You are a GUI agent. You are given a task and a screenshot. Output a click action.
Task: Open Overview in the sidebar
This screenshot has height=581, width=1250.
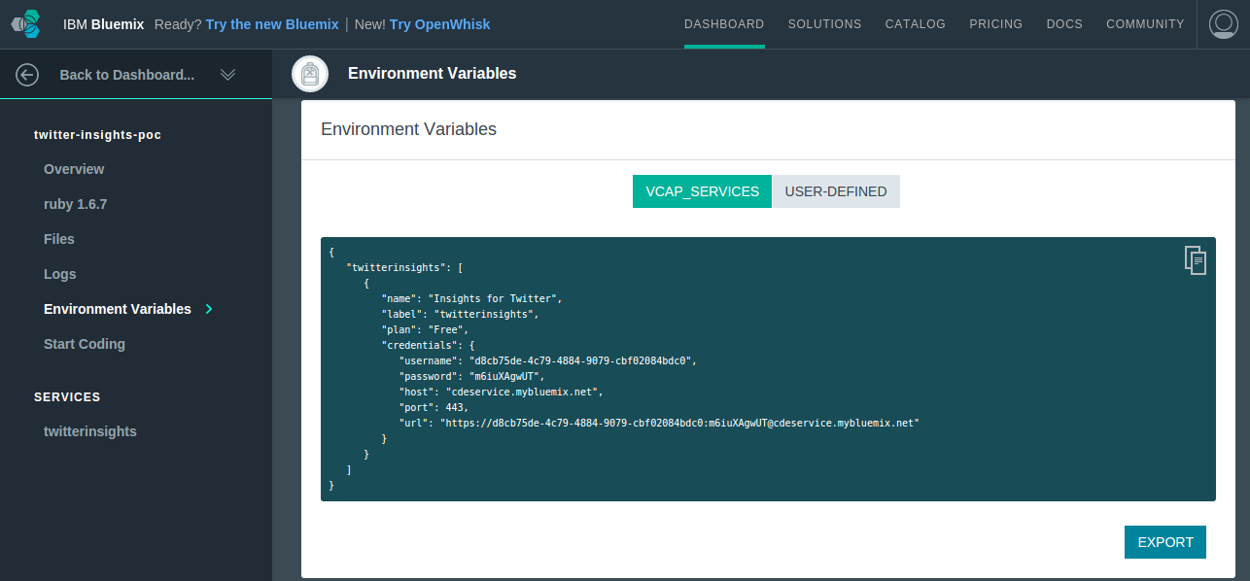pos(74,169)
